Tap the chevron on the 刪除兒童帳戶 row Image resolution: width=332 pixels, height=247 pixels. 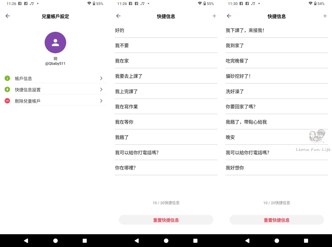[x=101, y=101]
